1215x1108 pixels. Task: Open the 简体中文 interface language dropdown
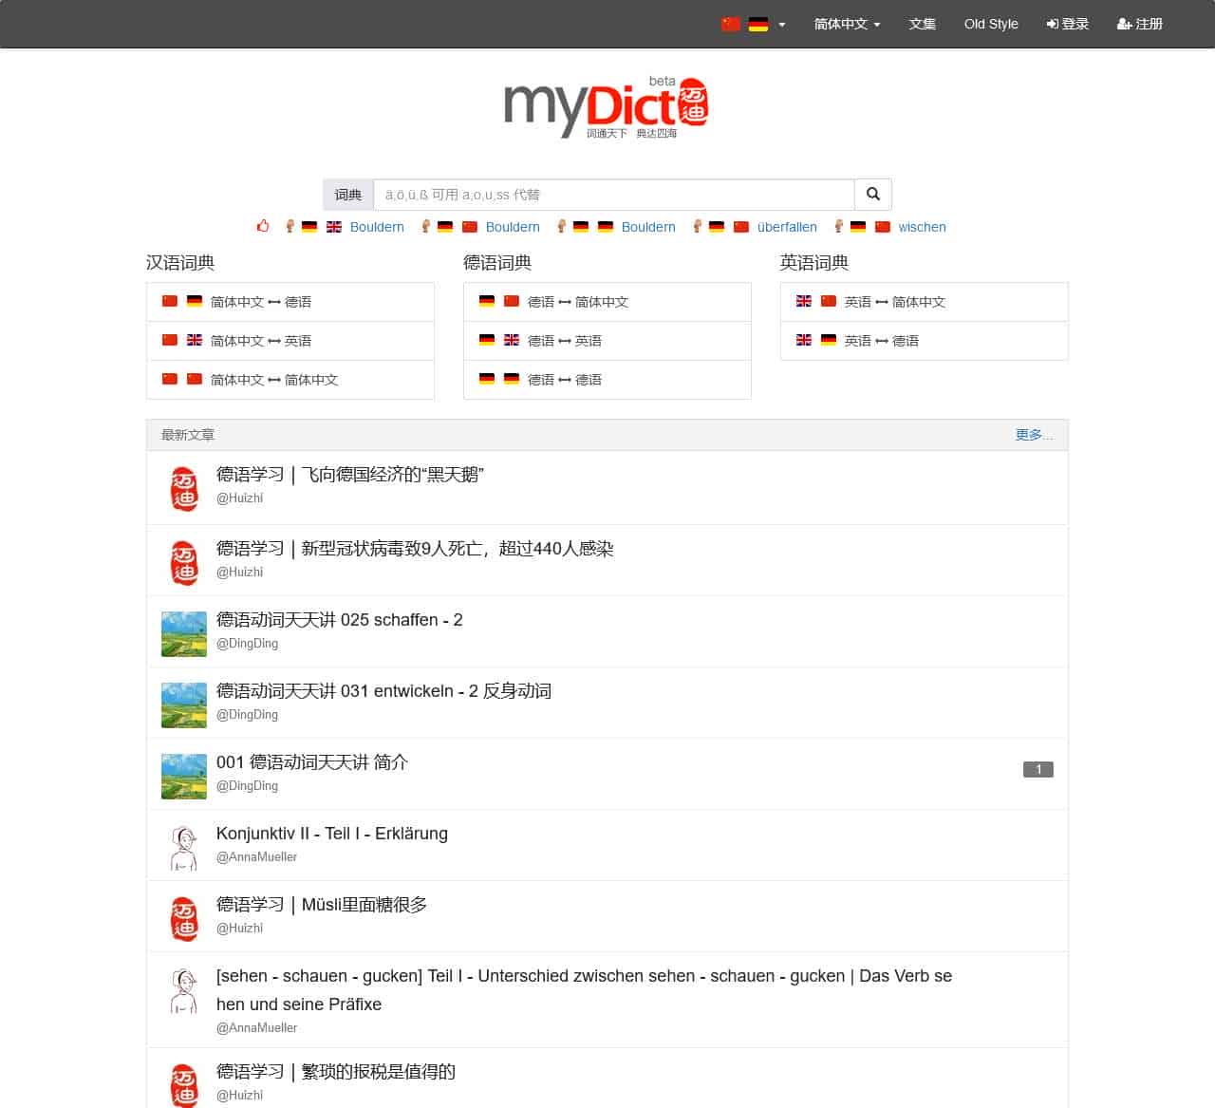pos(847,24)
